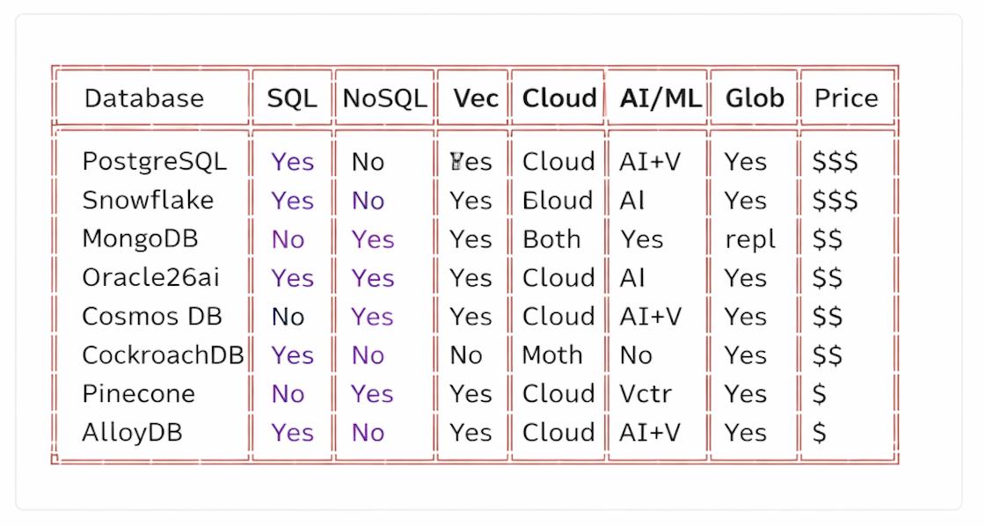Viewport: 985px width, 526px height.
Task: Click the Cloud column header
Action: coord(559,98)
